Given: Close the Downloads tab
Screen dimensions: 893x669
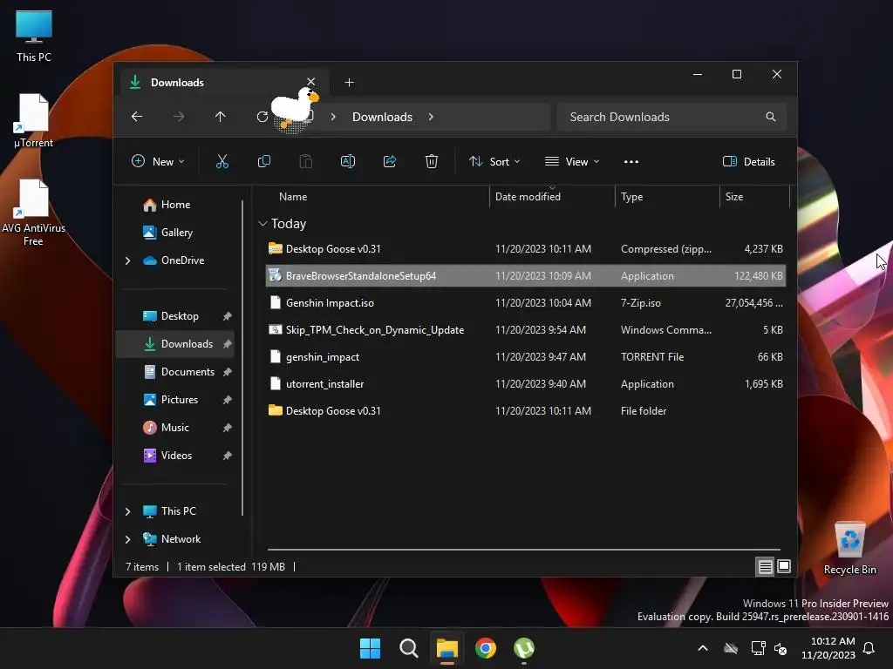Looking at the screenshot, I should coord(311,82).
